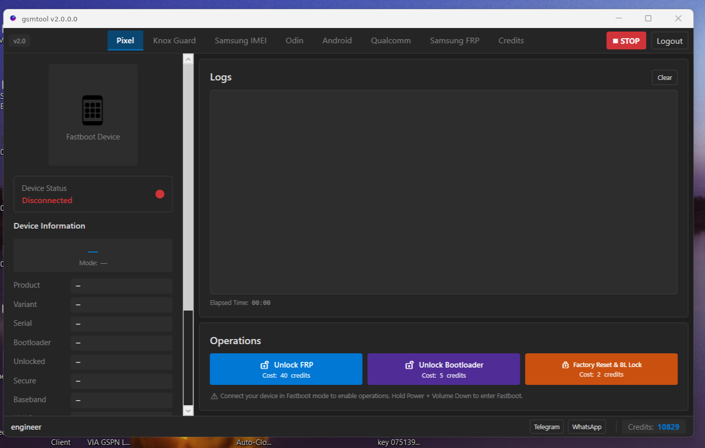Log out using the Logout button

click(669, 41)
